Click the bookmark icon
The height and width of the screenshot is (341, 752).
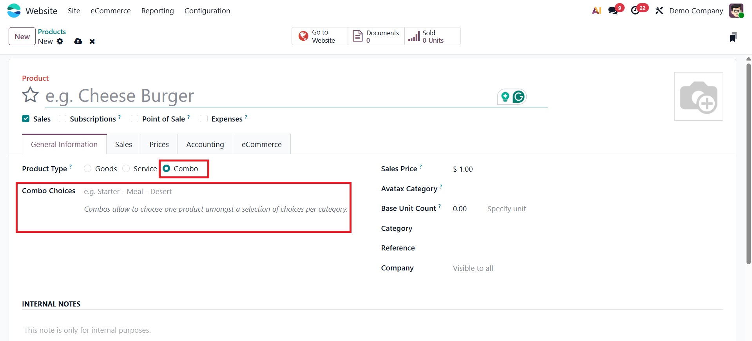(733, 37)
